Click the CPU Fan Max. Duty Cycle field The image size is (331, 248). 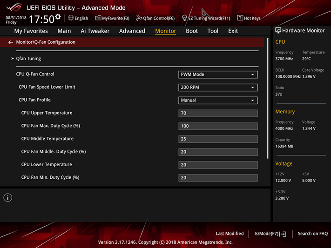pyautogui.click(x=218, y=126)
